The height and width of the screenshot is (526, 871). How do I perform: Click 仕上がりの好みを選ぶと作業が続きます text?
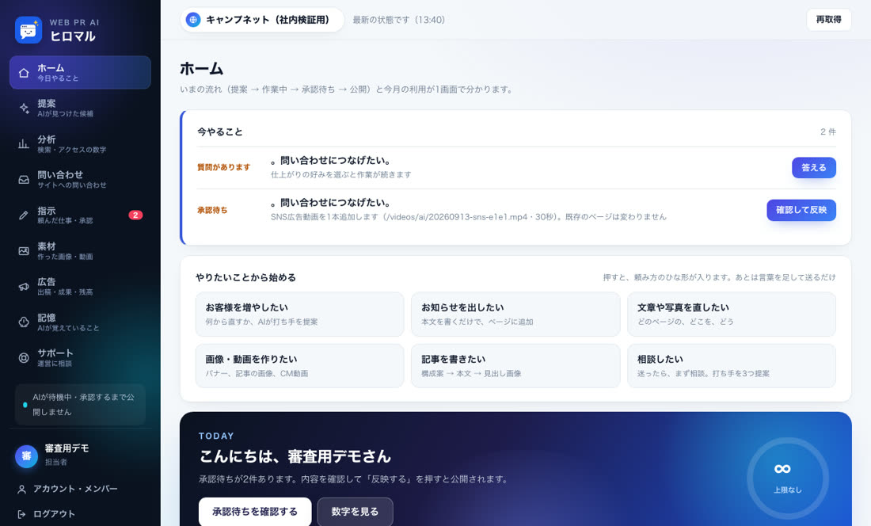(x=341, y=174)
